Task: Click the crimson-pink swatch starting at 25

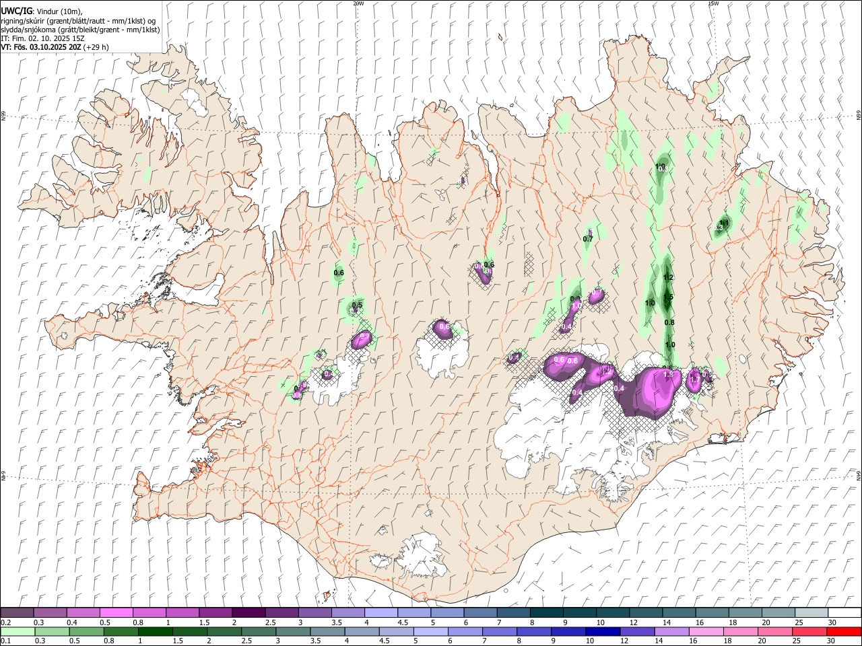Action: tap(809, 631)
